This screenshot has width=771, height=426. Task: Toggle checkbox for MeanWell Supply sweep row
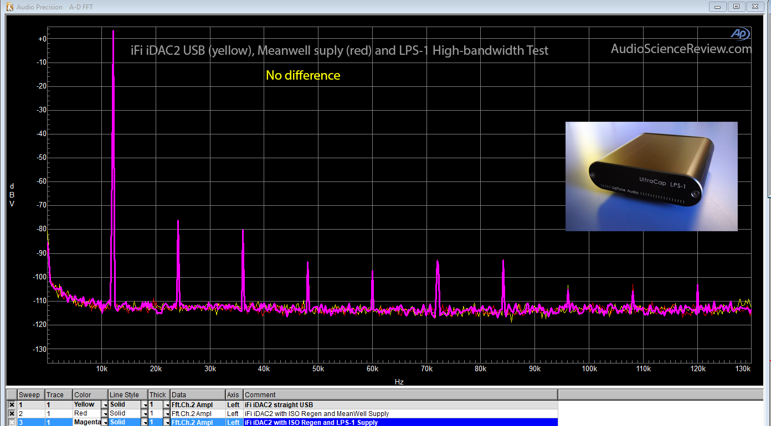point(12,414)
